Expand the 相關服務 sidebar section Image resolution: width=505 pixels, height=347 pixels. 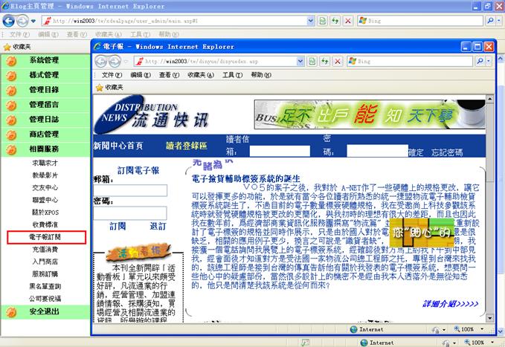(44, 149)
